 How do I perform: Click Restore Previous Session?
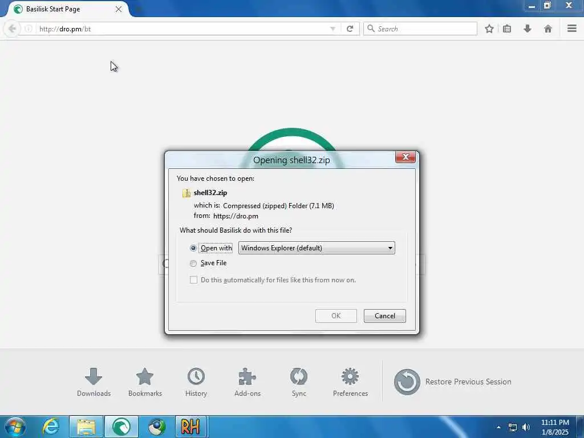click(x=452, y=382)
